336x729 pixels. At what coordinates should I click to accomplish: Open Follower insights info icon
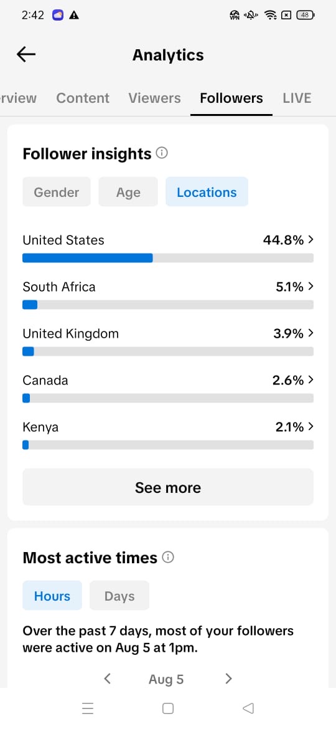click(162, 153)
